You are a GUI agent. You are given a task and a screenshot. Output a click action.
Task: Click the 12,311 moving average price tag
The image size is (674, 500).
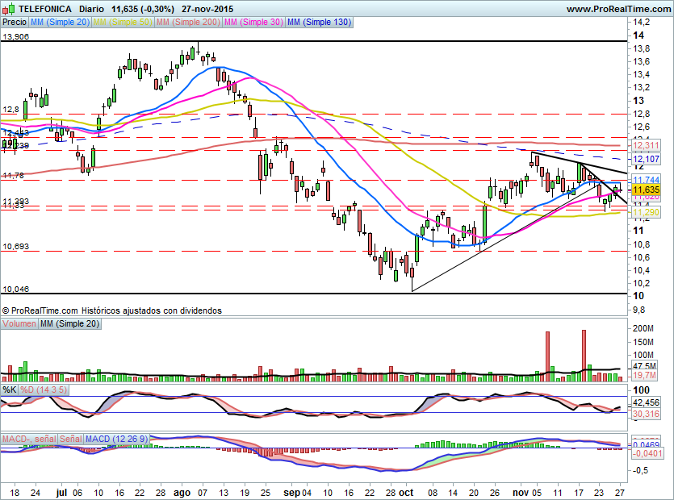click(646, 146)
